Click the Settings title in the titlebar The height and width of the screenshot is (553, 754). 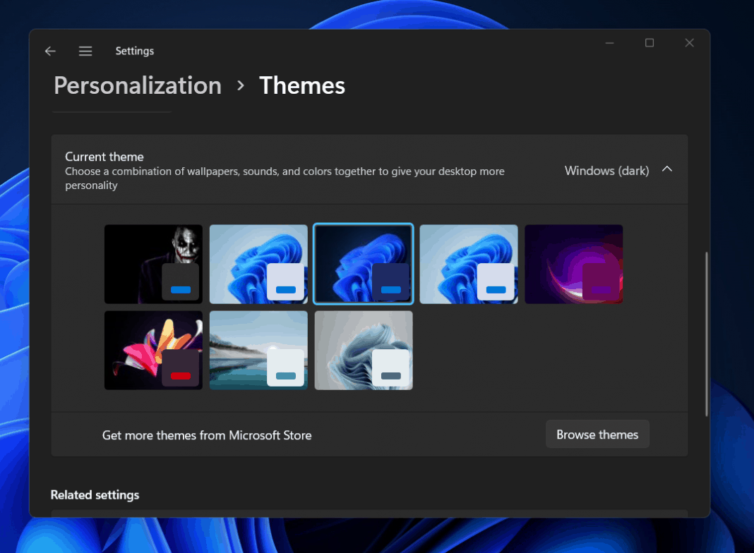click(134, 51)
